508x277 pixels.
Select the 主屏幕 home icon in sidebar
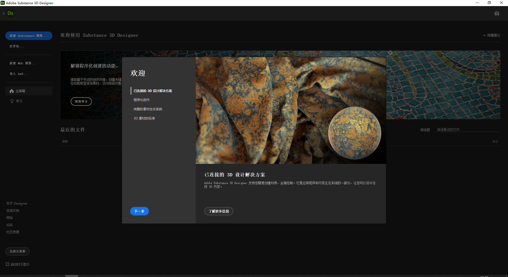point(12,91)
